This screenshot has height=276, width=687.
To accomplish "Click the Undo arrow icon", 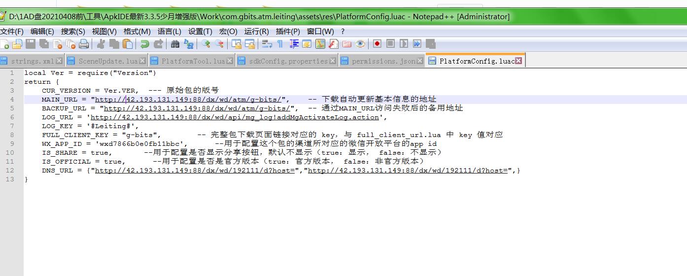I will coord(144,44).
